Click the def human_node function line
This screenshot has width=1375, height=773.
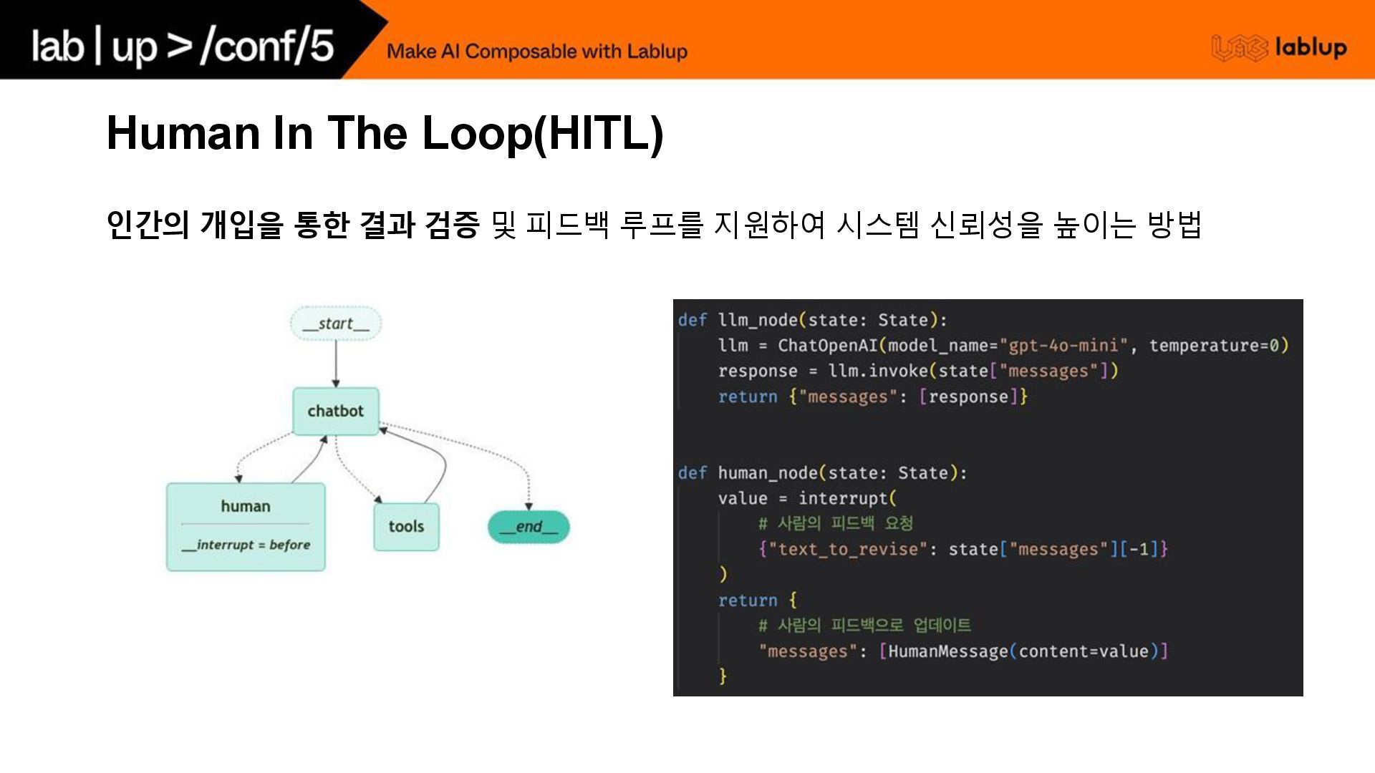tap(822, 473)
